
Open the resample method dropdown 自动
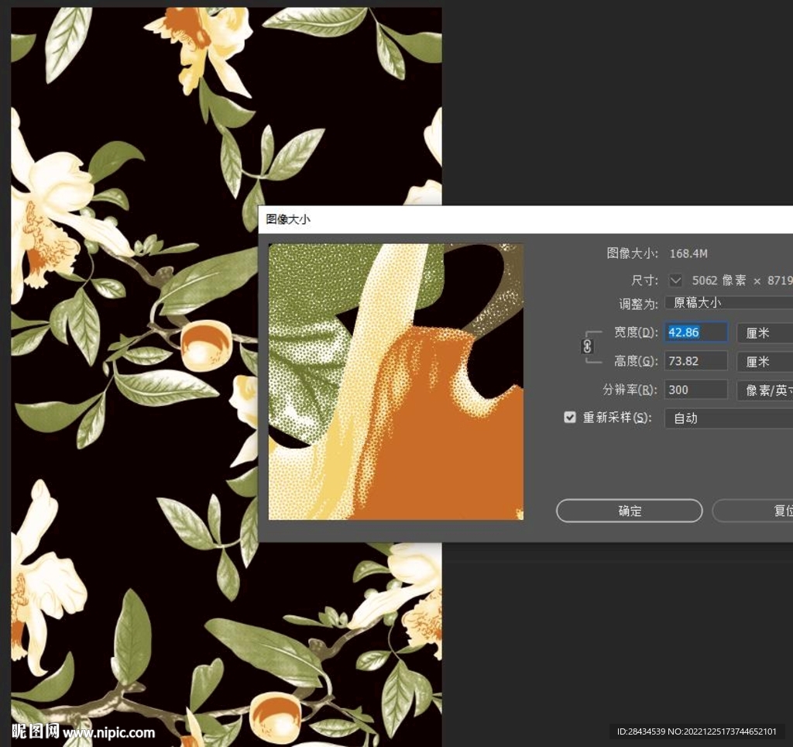coord(729,418)
